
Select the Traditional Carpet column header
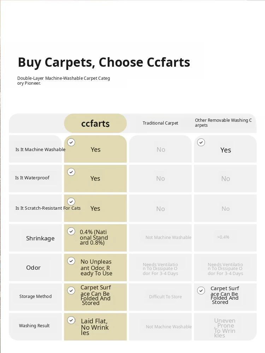160,123
